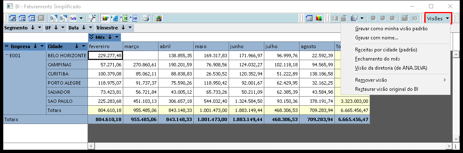Open the dropdown arrow beside the 1xN icon

[81, 18]
